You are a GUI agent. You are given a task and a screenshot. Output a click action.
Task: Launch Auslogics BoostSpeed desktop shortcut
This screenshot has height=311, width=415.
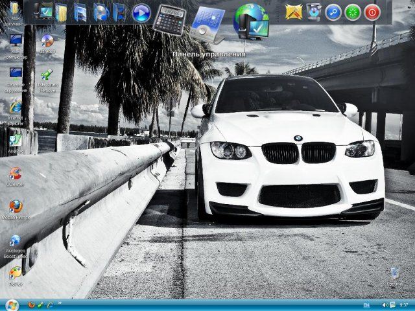pos(16,246)
